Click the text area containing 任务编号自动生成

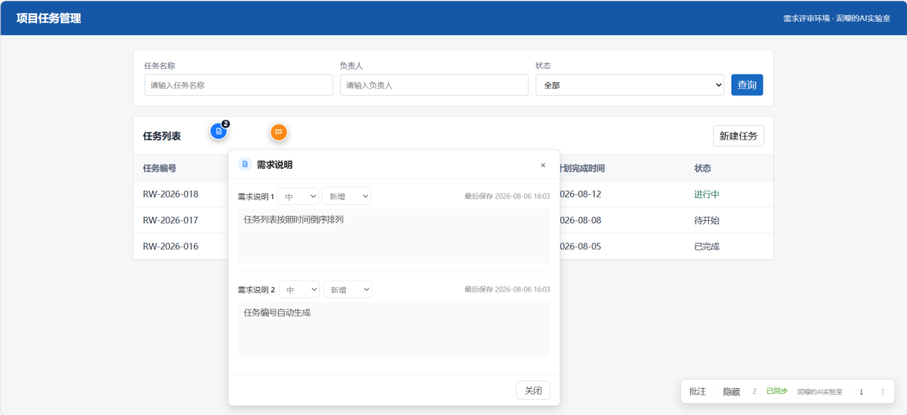click(x=394, y=328)
